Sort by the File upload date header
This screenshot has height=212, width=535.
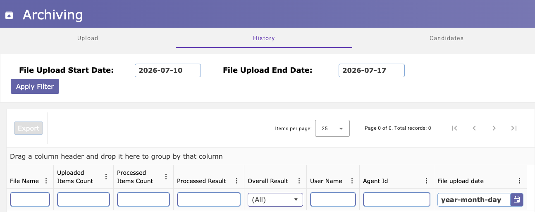tap(461, 181)
